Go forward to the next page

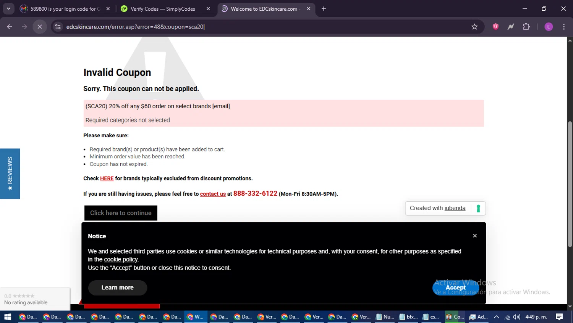(x=24, y=27)
